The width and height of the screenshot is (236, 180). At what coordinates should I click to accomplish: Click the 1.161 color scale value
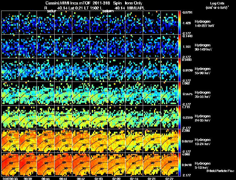click(x=187, y=47)
